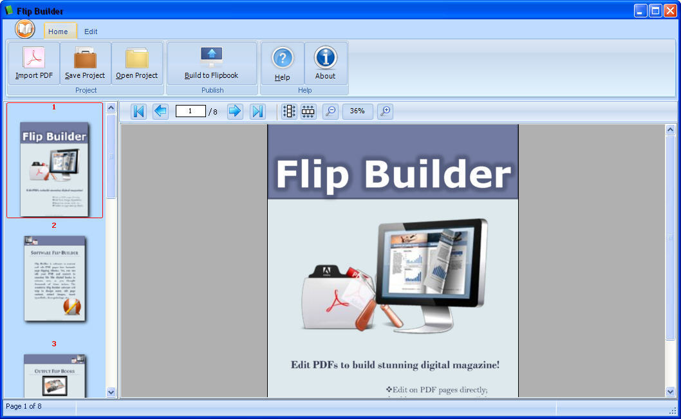Go to next page using the right arrow
Viewport: 681px width, 419px height.
(235, 111)
